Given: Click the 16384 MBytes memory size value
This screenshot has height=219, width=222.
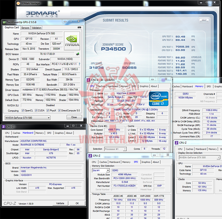Looking at the screenshot, I should 185,97.
